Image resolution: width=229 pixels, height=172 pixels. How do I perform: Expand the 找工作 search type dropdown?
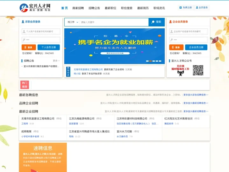pos(73,22)
